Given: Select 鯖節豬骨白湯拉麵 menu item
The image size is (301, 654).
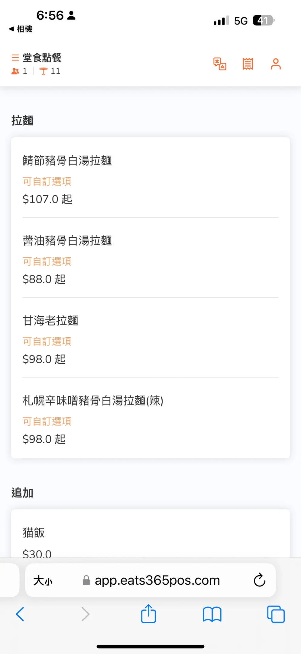Looking at the screenshot, I should tap(67, 161).
